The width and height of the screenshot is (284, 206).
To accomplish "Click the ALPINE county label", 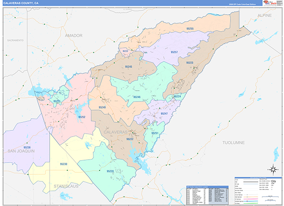I will (x=265, y=15).
